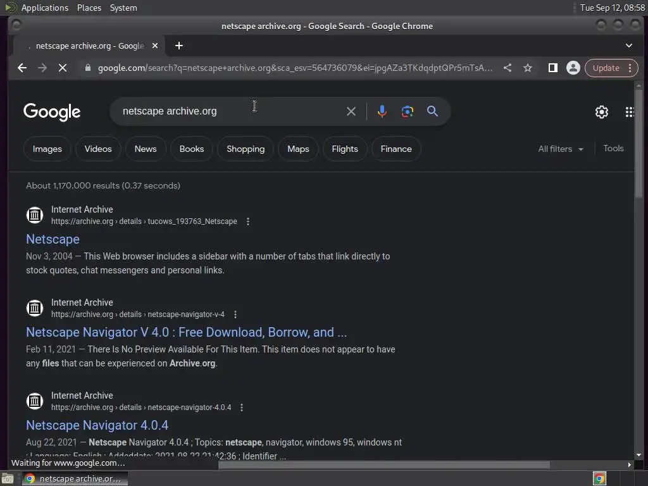This screenshot has height=486, width=648.
Task: Expand the All filters dropdown
Action: (x=561, y=149)
